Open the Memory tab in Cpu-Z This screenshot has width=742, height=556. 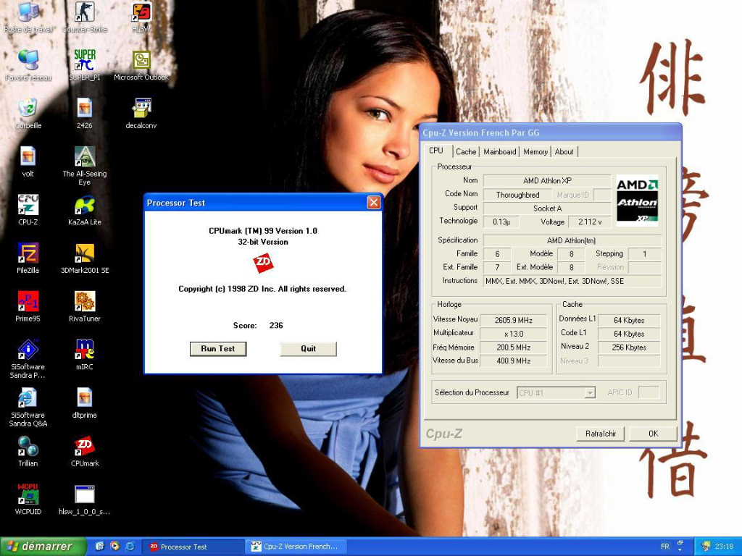(x=535, y=151)
